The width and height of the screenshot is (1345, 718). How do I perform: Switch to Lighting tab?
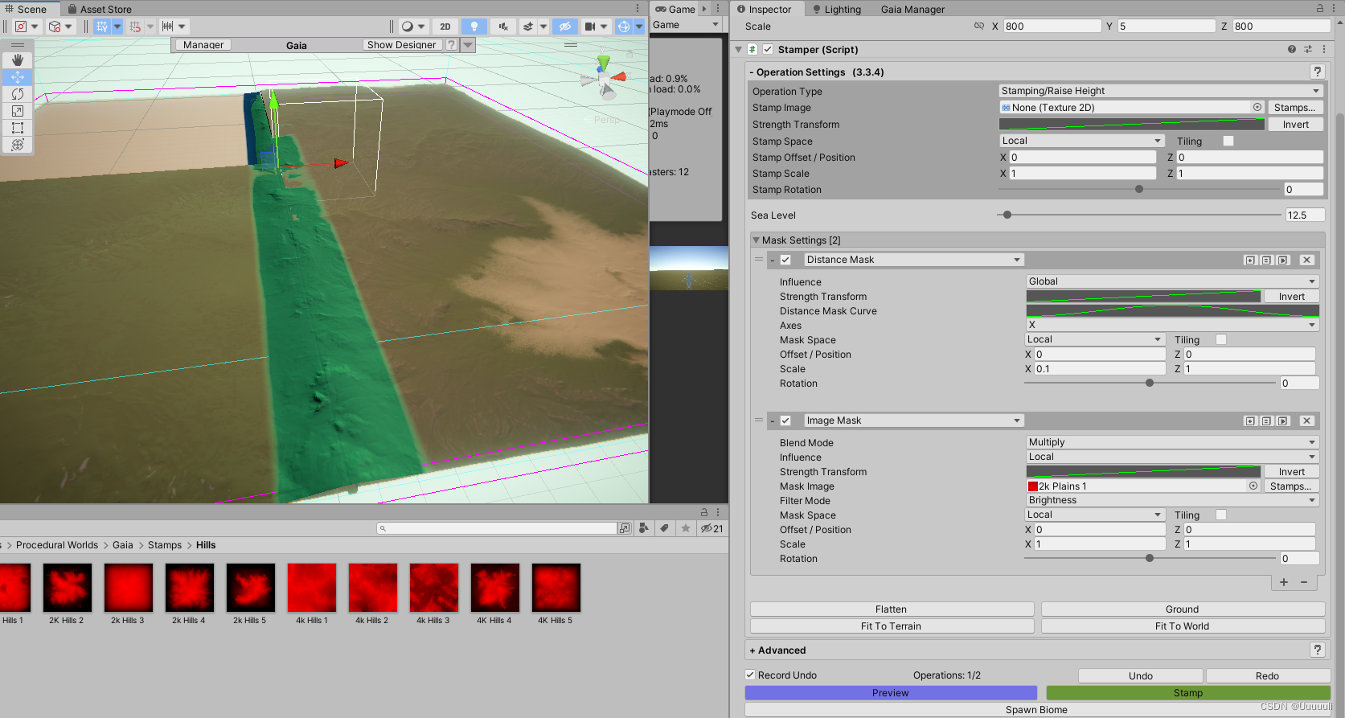tap(837, 9)
